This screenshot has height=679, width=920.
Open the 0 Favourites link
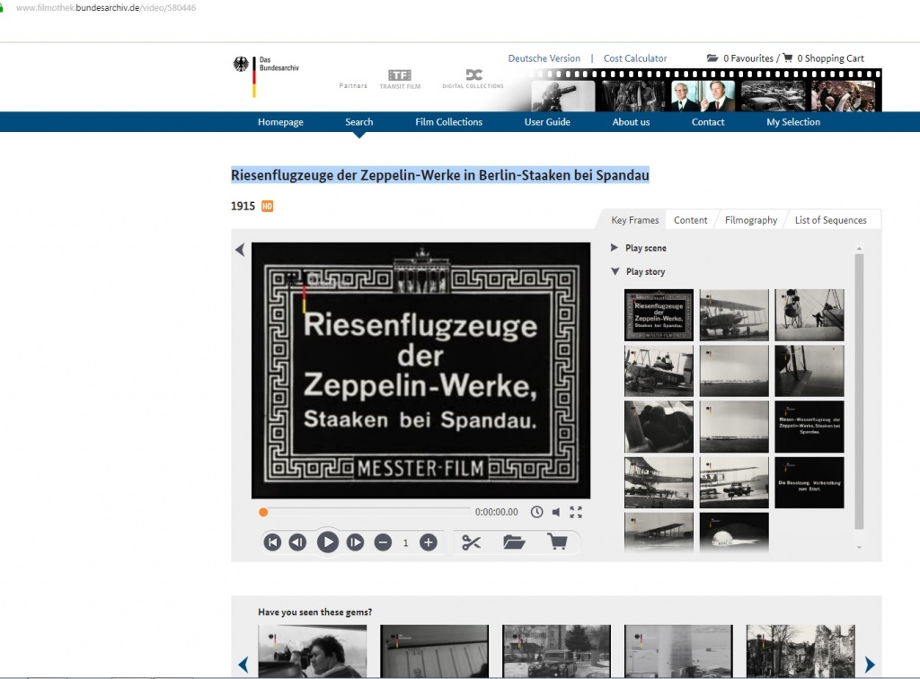tap(748, 58)
